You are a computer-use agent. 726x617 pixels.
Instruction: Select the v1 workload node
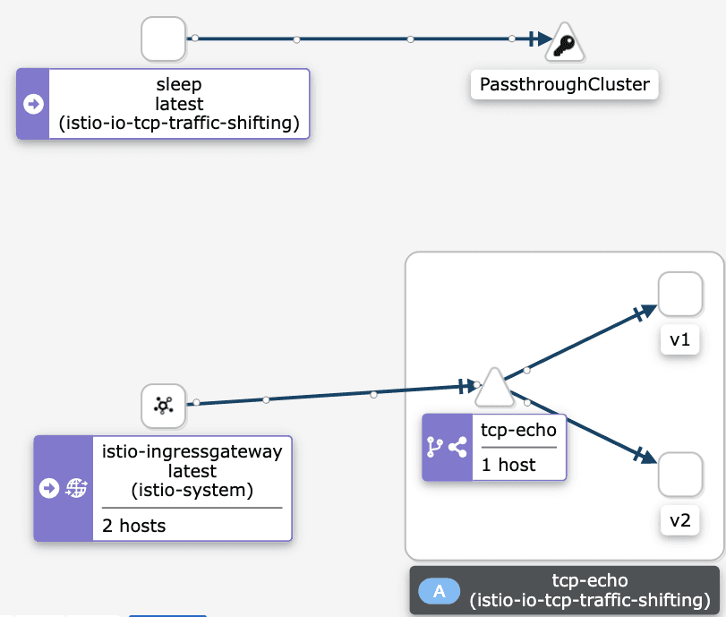pyautogui.click(x=680, y=295)
